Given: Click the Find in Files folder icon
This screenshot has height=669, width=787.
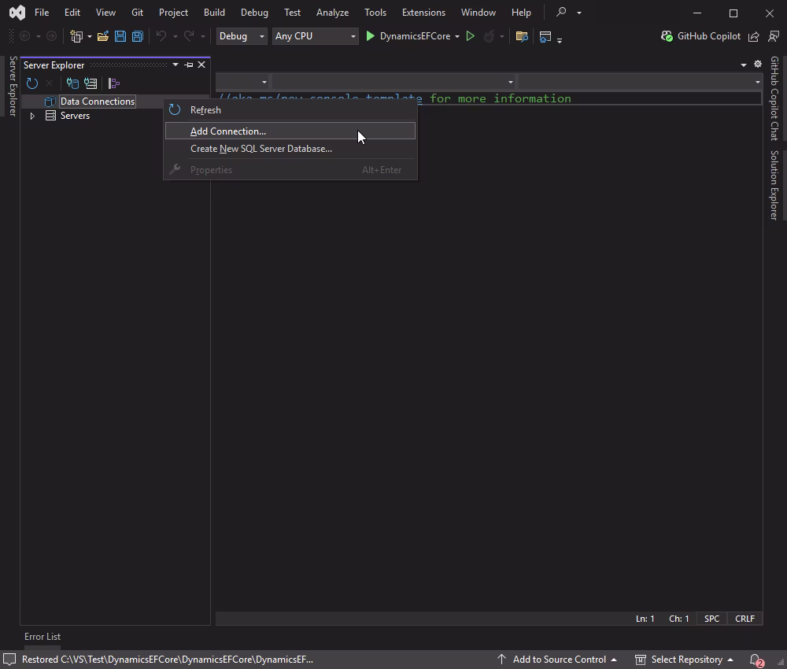Looking at the screenshot, I should pyautogui.click(x=522, y=36).
